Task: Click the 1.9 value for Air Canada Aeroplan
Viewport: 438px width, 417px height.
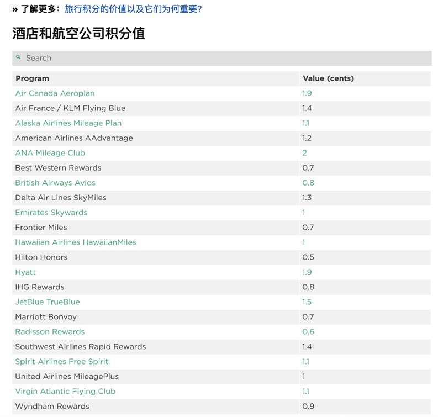Action: click(307, 93)
